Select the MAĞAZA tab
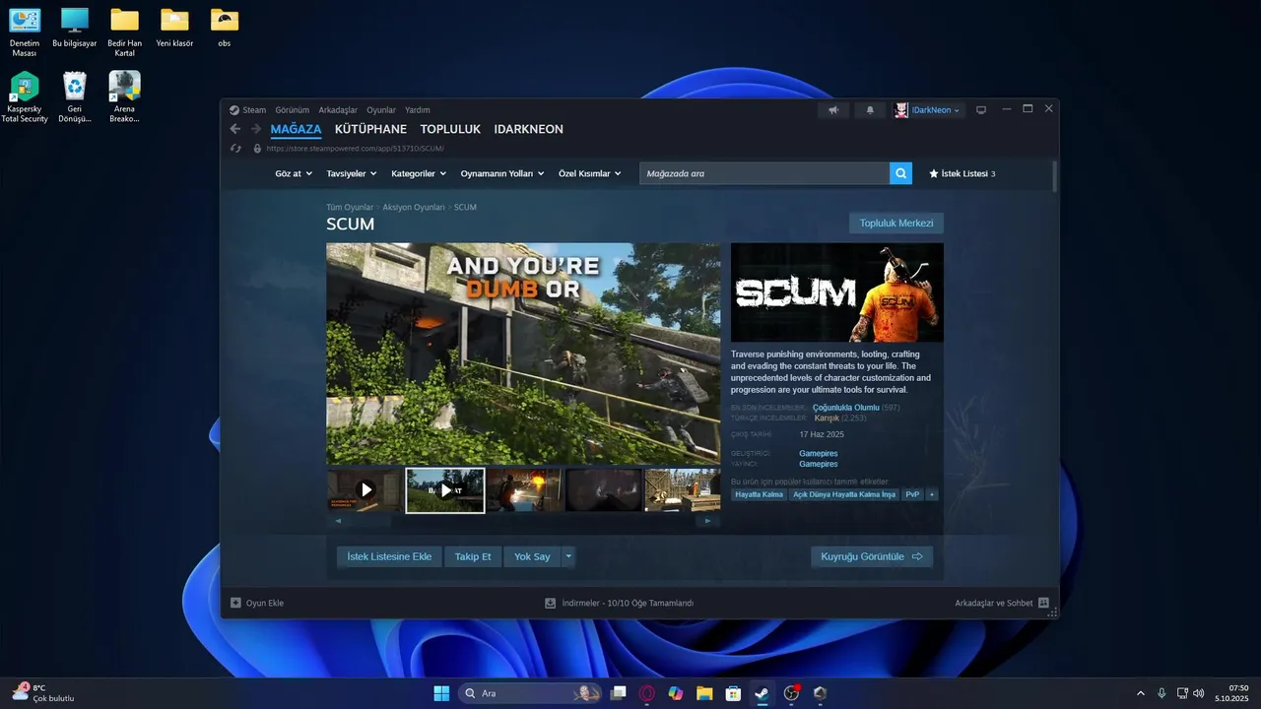The width and height of the screenshot is (1261, 709). point(296,129)
